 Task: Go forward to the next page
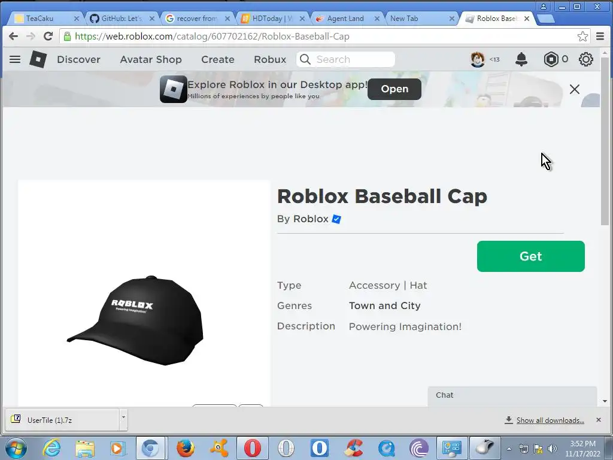pyautogui.click(x=31, y=37)
